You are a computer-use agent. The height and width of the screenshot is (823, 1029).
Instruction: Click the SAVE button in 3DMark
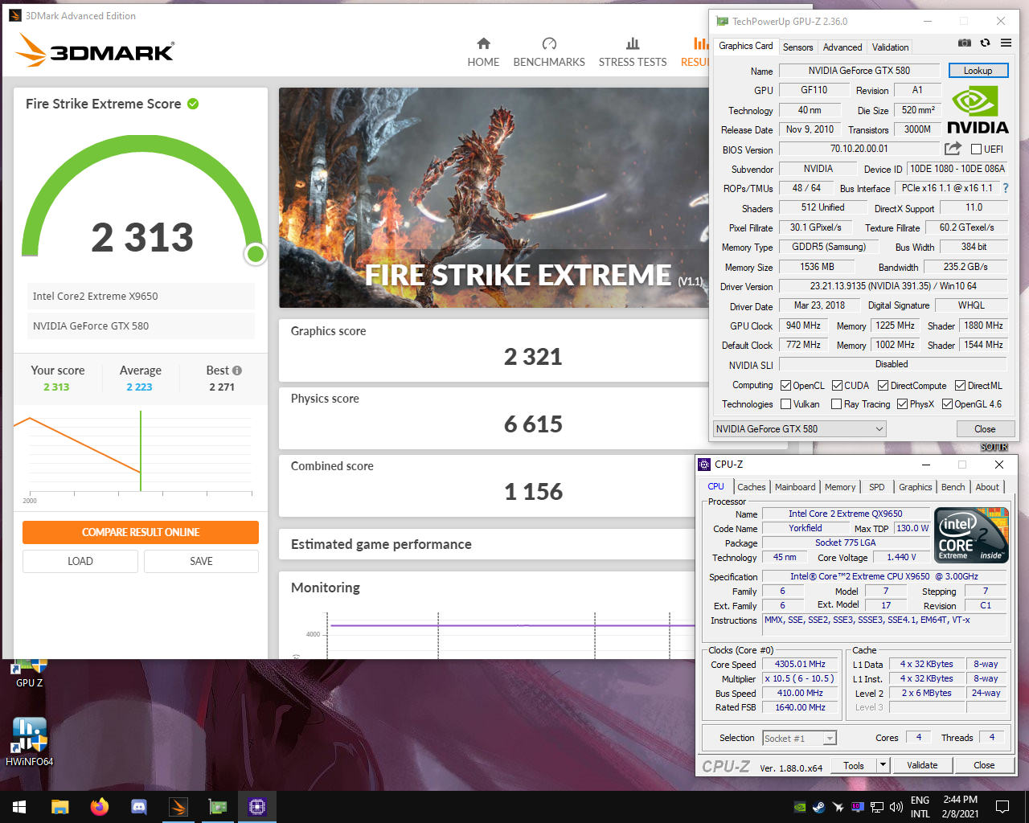click(201, 561)
